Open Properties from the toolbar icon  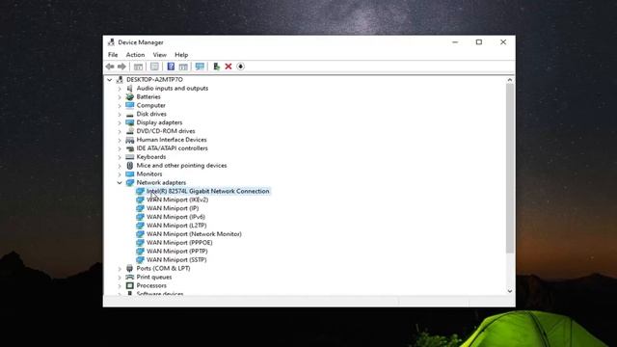[154, 67]
